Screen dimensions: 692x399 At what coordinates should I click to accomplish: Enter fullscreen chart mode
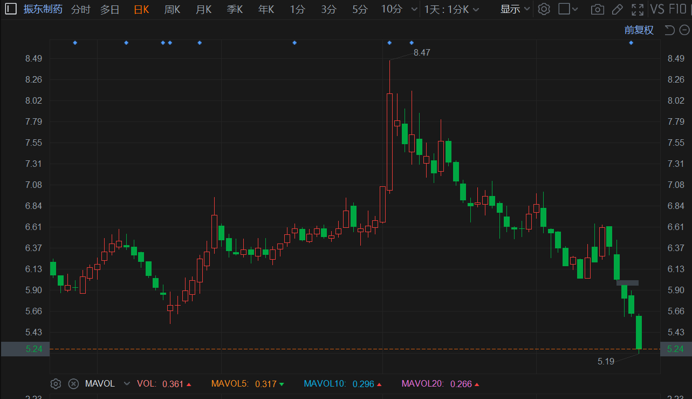[638, 9]
